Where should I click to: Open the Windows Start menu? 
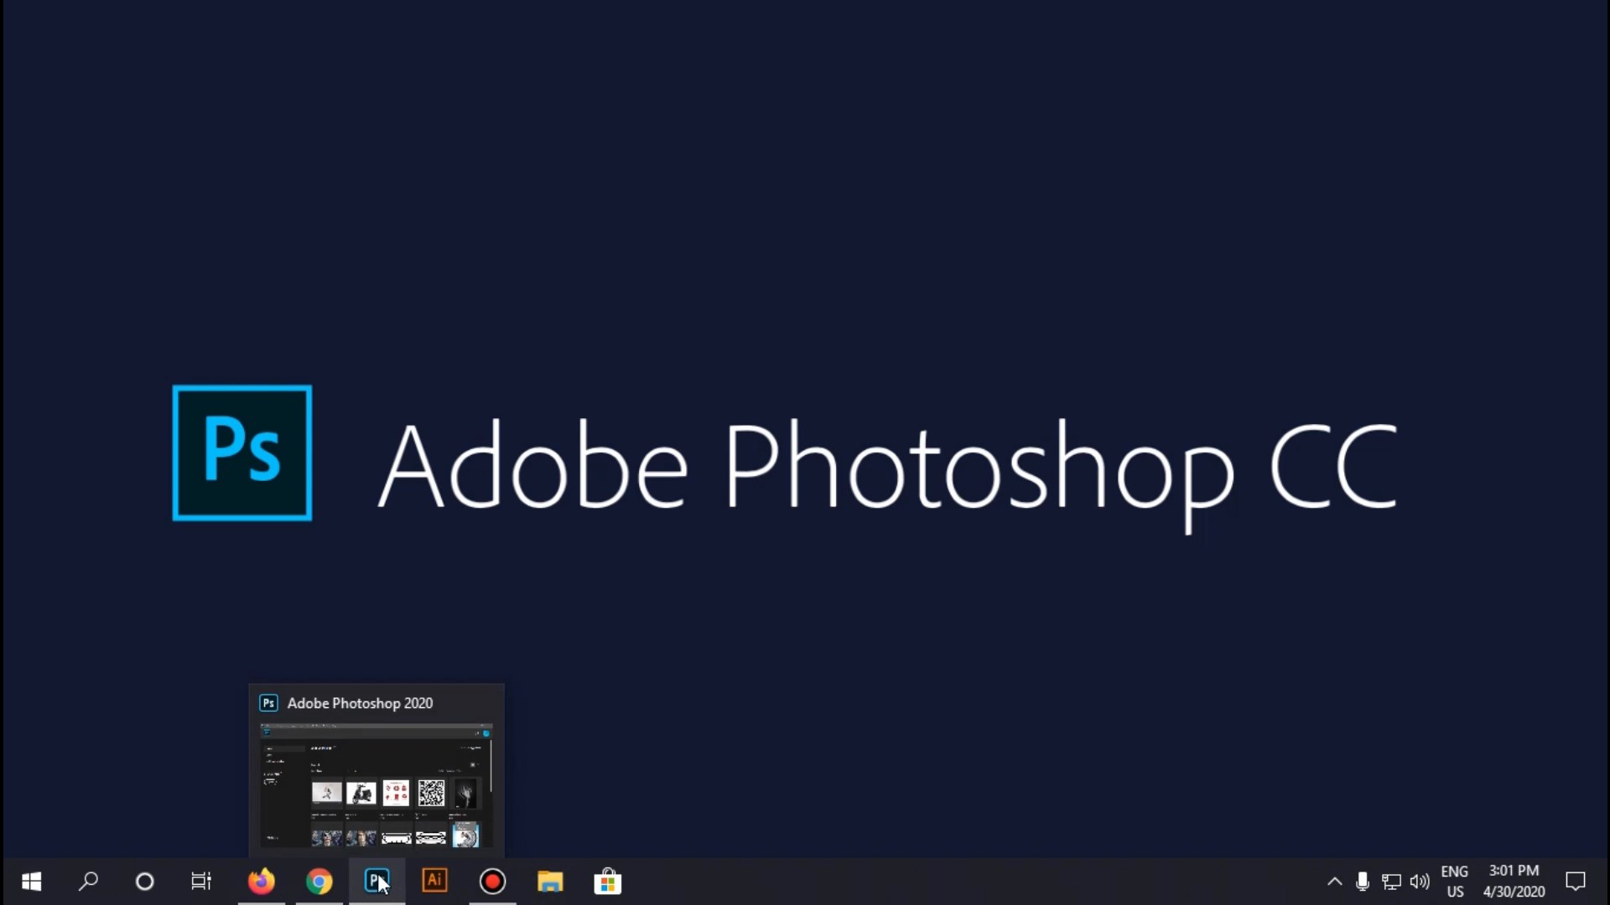click(32, 882)
